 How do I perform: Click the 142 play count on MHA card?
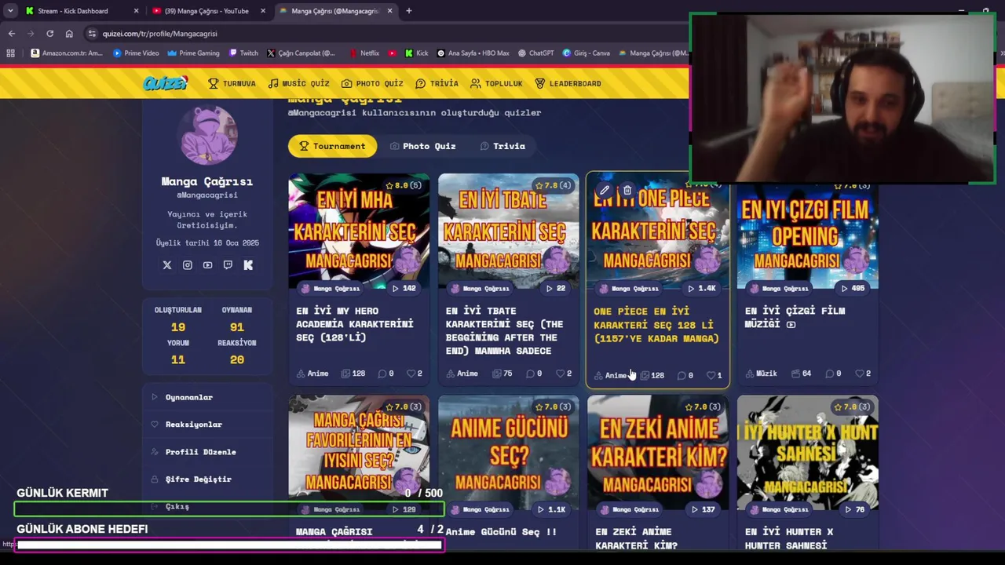click(x=403, y=288)
